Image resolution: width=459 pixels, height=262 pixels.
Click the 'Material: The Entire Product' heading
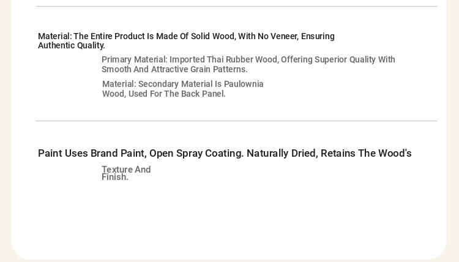click(x=186, y=36)
